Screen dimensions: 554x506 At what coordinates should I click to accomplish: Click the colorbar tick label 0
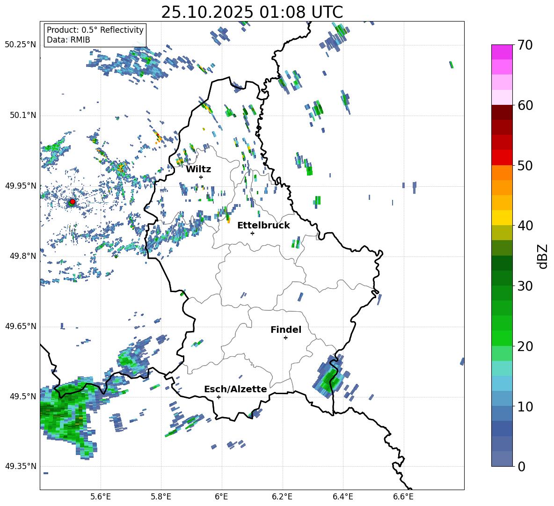521,466
